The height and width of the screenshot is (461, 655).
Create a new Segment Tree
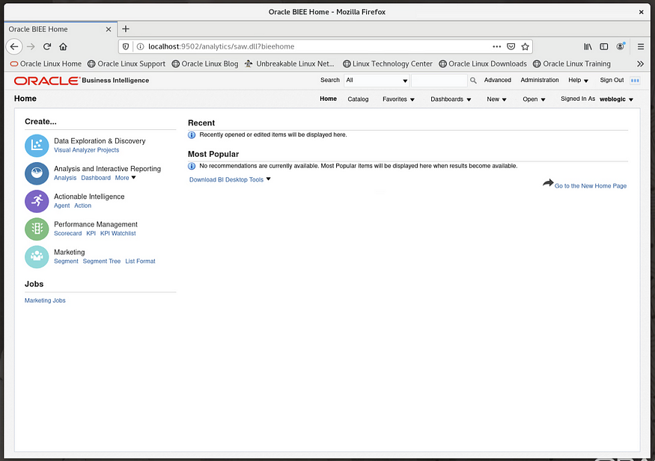pyautogui.click(x=102, y=262)
